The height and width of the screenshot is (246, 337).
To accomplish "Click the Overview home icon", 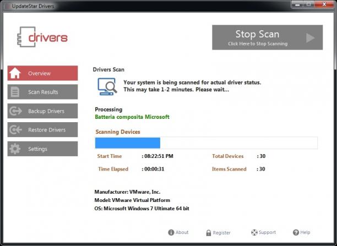I will [15, 73].
